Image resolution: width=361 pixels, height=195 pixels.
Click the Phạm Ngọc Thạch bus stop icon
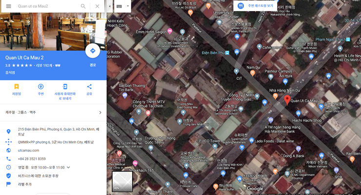pos(348,40)
